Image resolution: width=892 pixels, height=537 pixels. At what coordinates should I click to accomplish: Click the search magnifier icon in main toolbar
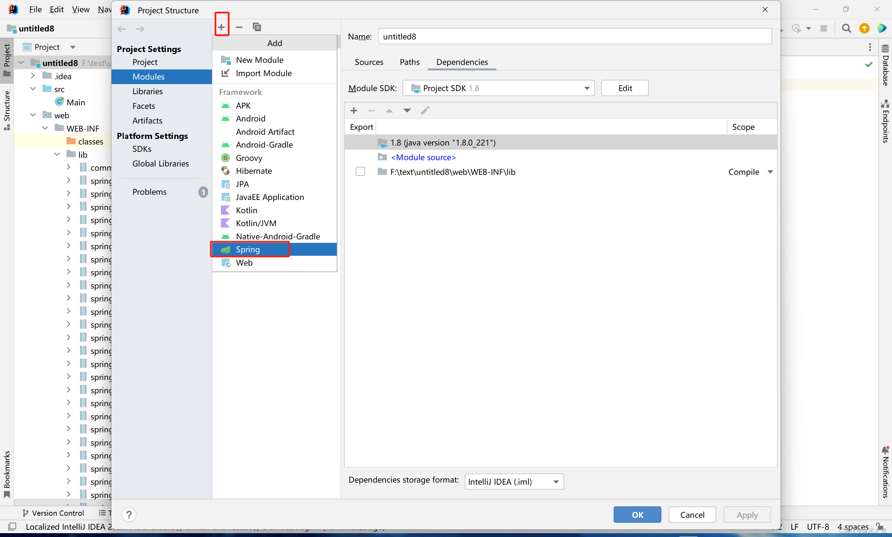click(846, 28)
